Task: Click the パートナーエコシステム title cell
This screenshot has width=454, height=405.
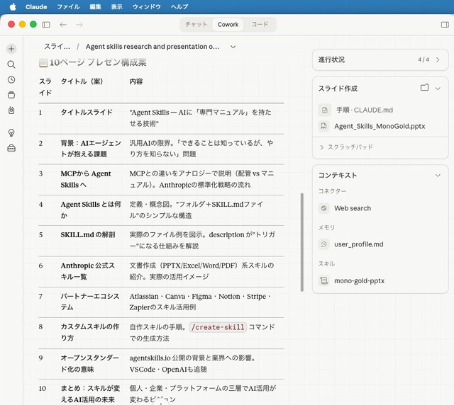Action: pyautogui.click(x=90, y=302)
